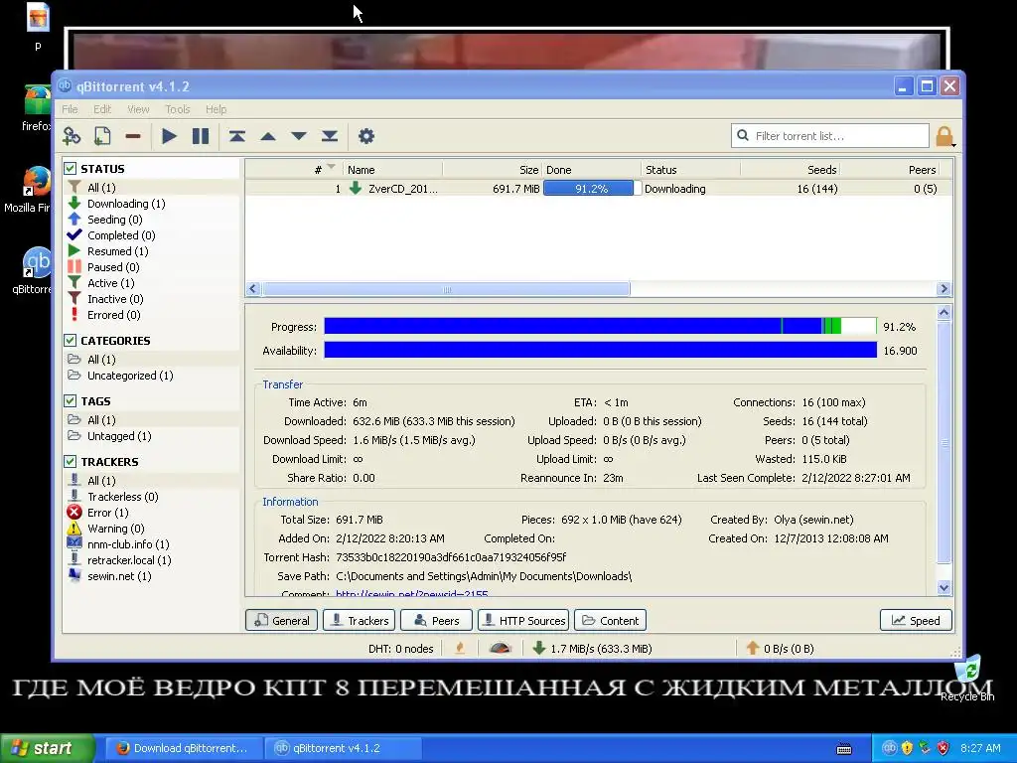1017x763 pixels.
Task: Click torrent list horizontal scrollbar right arrow
Action: tap(944, 289)
